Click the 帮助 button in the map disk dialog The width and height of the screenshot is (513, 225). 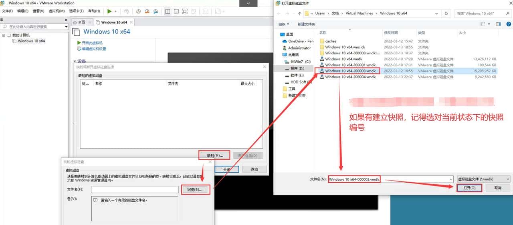[254, 169]
